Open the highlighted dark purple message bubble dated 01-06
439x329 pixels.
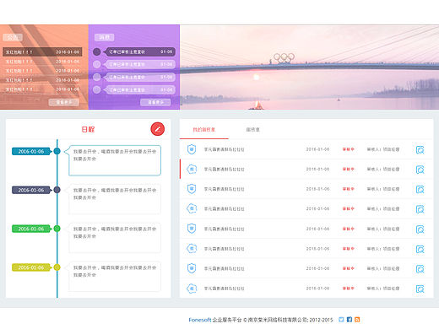coord(139,51)
